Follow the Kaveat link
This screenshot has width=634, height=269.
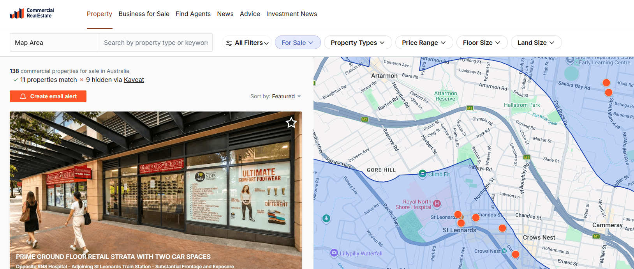point(134,80)
